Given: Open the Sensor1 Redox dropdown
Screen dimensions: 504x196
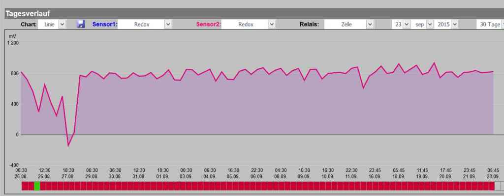Looking at the screenshot, I should click(x=145, y=25).
